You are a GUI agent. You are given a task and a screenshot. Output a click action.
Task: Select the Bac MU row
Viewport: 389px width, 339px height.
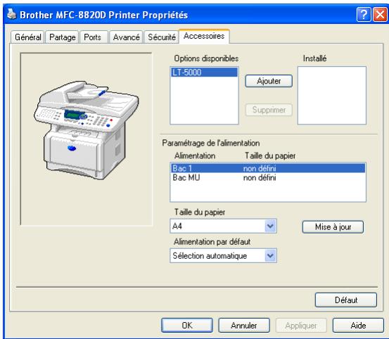coord(268,177)
